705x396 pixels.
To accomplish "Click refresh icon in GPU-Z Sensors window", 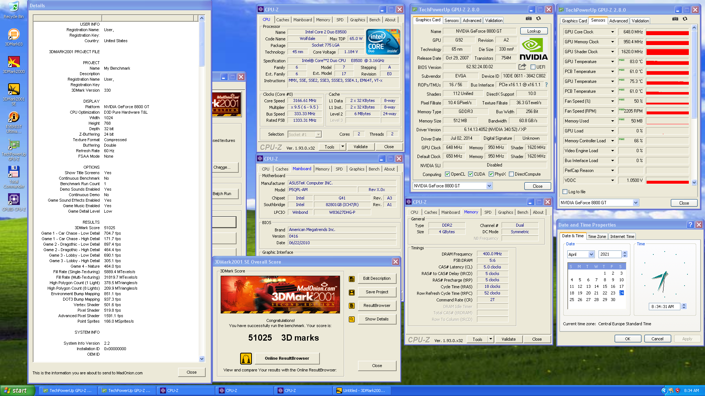I will (x=685, y=19).
